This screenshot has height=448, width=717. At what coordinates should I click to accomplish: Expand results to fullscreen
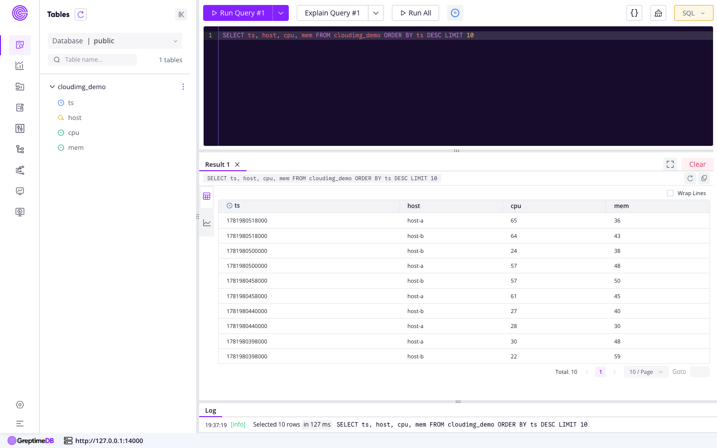tap(670, 164)
